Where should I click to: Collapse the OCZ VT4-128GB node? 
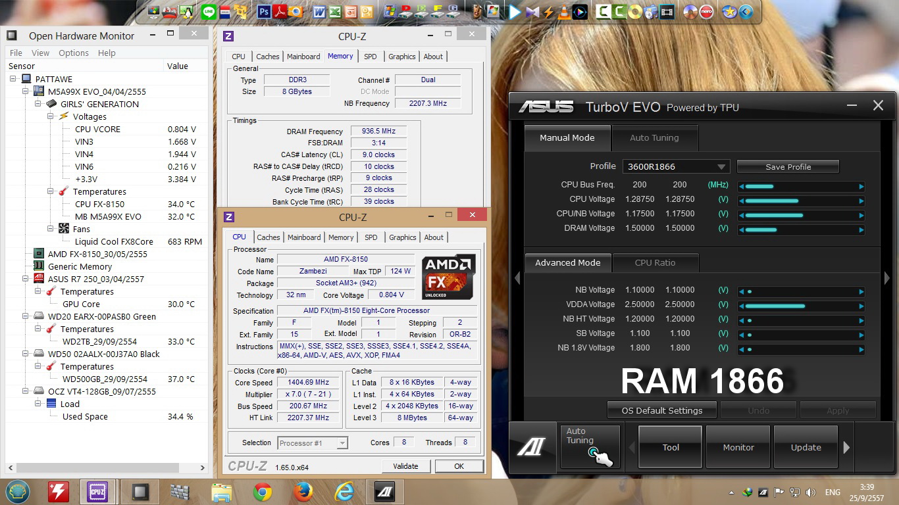coord(26,391)
